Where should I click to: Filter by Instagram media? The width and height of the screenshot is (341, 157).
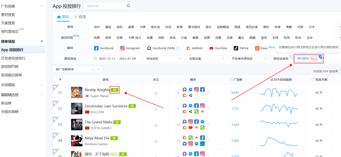point(130,48)
